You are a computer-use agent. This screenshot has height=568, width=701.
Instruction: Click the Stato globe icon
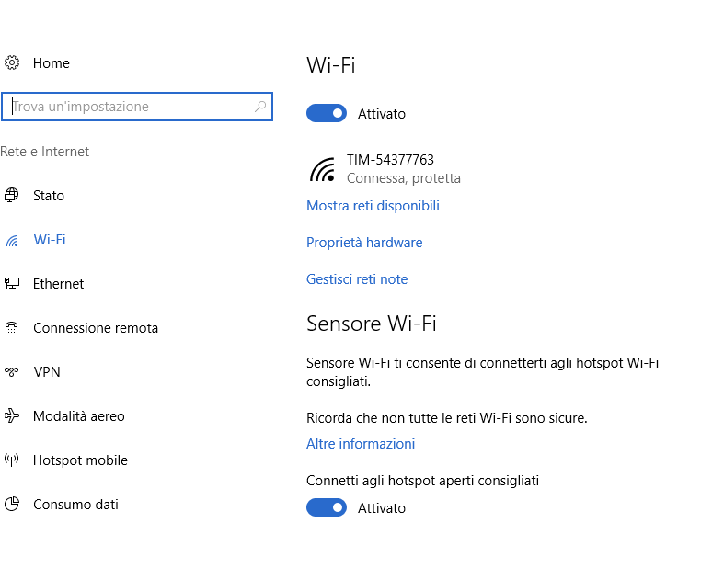click(12, 195)
